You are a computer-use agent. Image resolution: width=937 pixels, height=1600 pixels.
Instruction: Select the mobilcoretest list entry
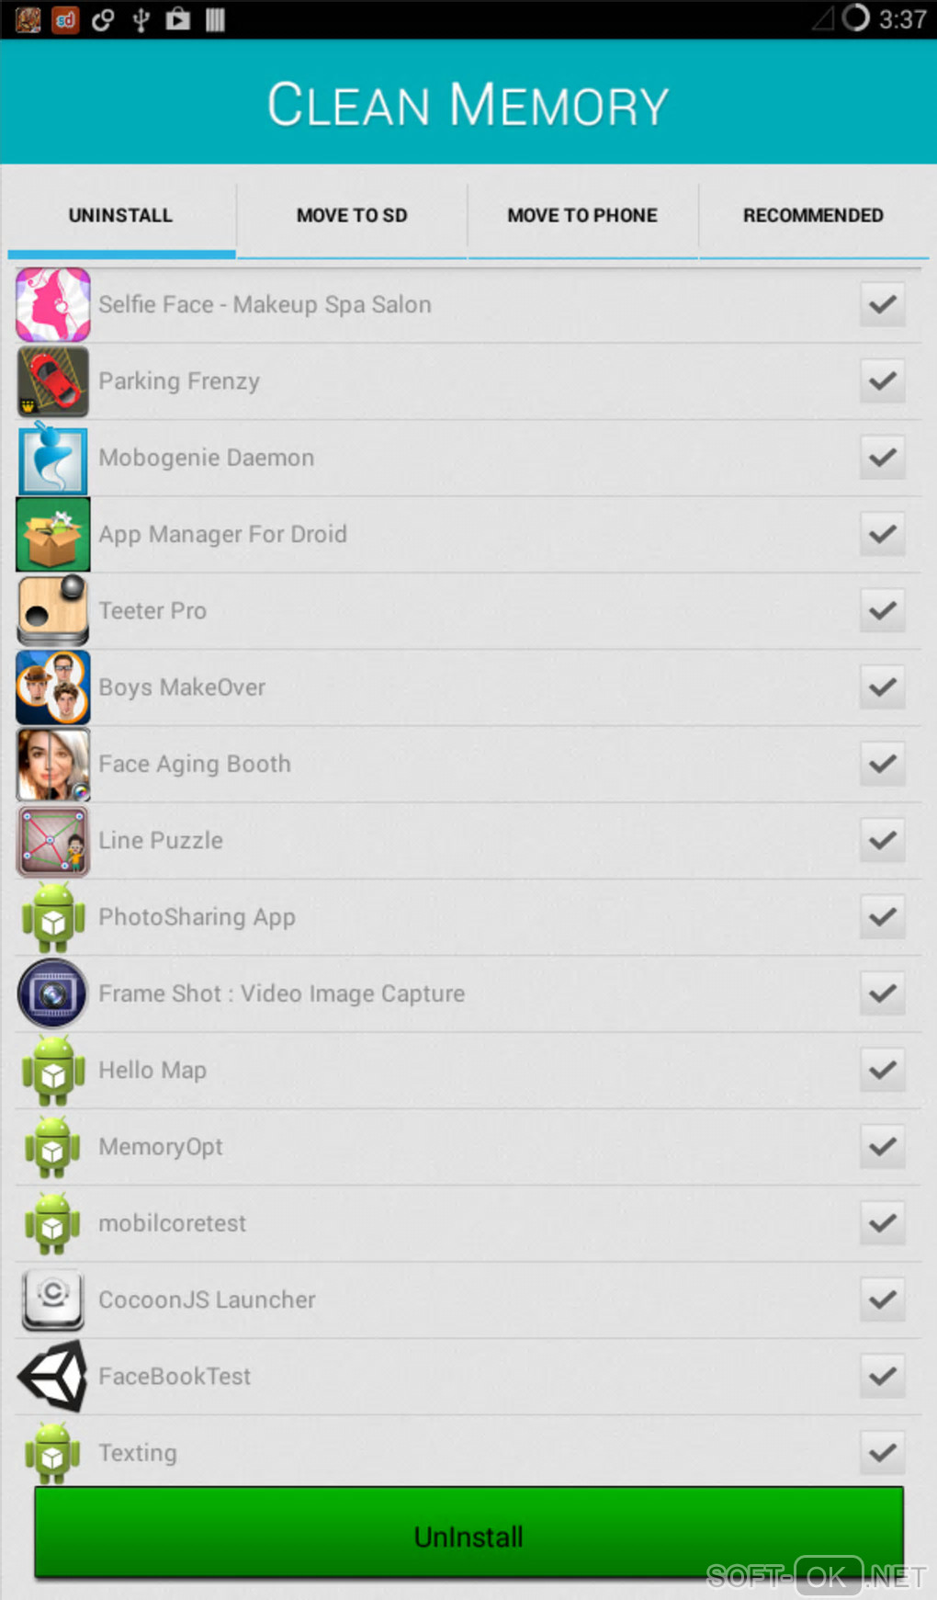[468, 1223]
